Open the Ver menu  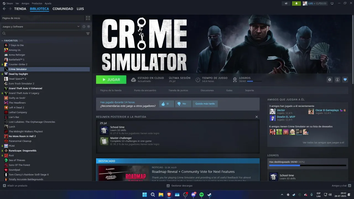click(x=17, y=3)
